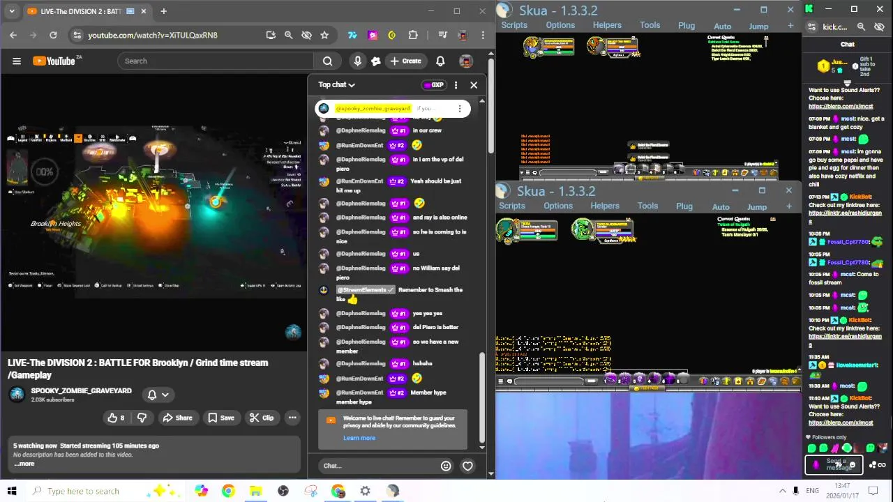Open Jump menu in lower Skua window

tap(757, 206)
